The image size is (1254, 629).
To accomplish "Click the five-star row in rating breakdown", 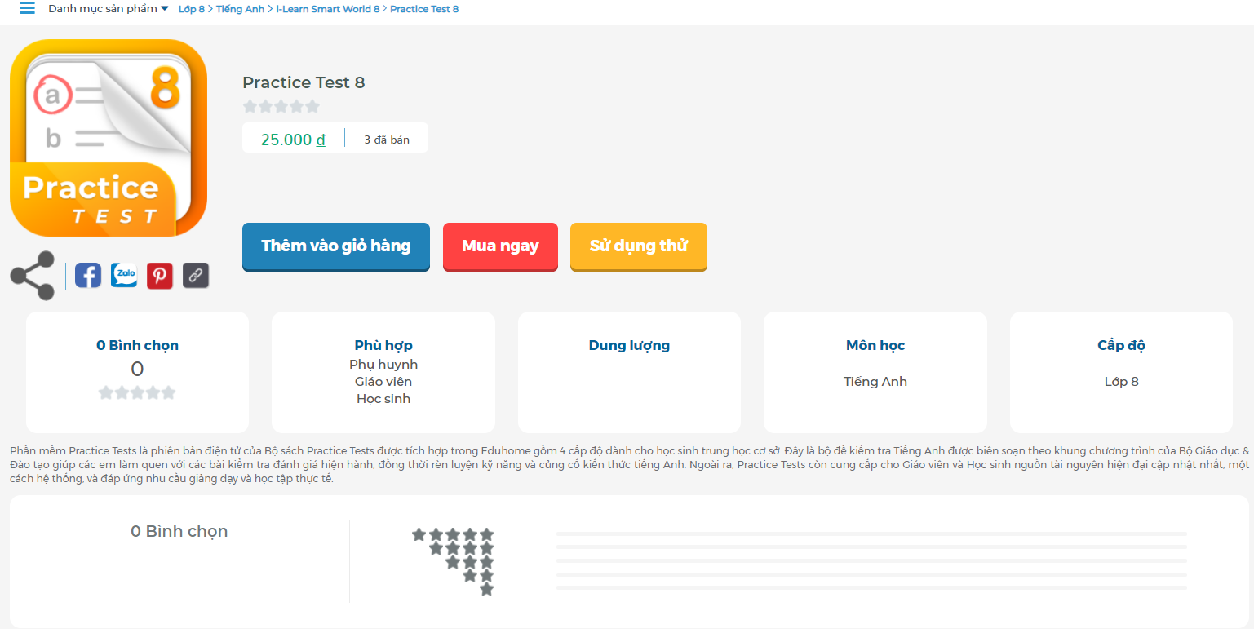I will point(453,534).
